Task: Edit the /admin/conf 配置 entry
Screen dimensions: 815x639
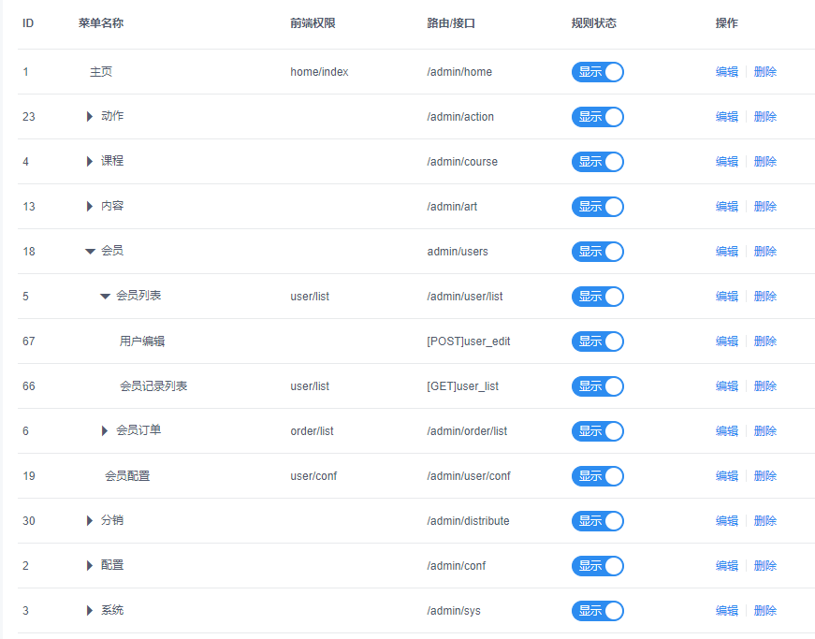Action: pos(727,566)
